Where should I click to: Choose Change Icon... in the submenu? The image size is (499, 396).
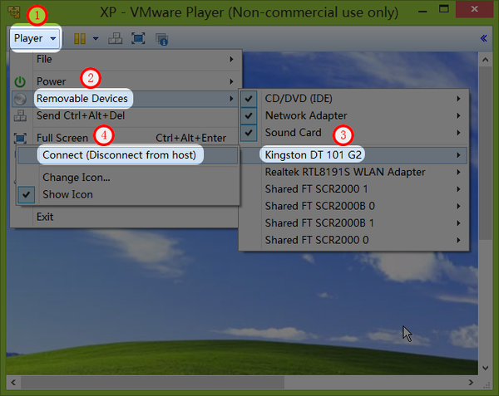127,177
